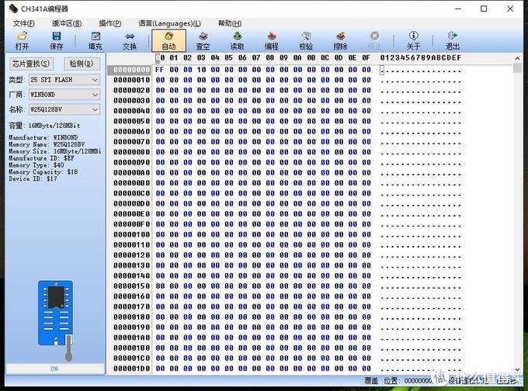
Task: Click the address label 00000100
Action: tap(131, 234)
